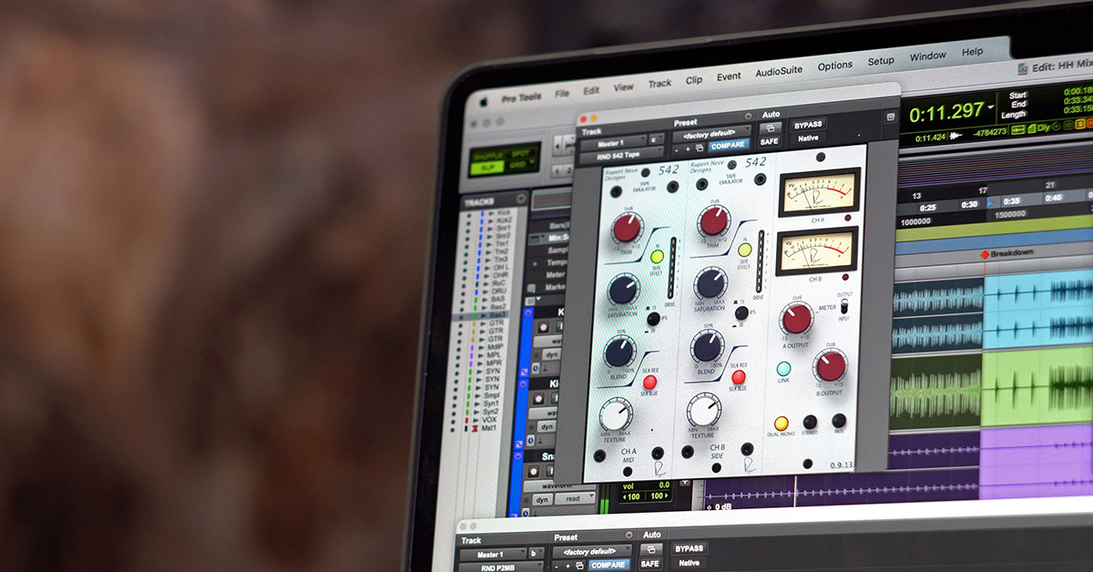1093x572 pixels.
Task: Enable the yellow Dual Mono button
Action: pyautogui.click(x=781, y=424)
